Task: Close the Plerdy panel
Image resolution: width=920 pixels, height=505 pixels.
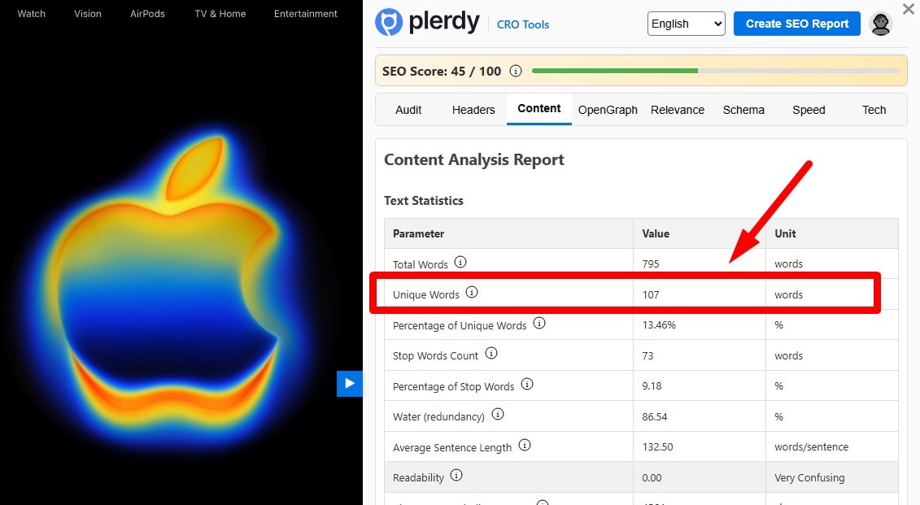Action: click(909, 9)
